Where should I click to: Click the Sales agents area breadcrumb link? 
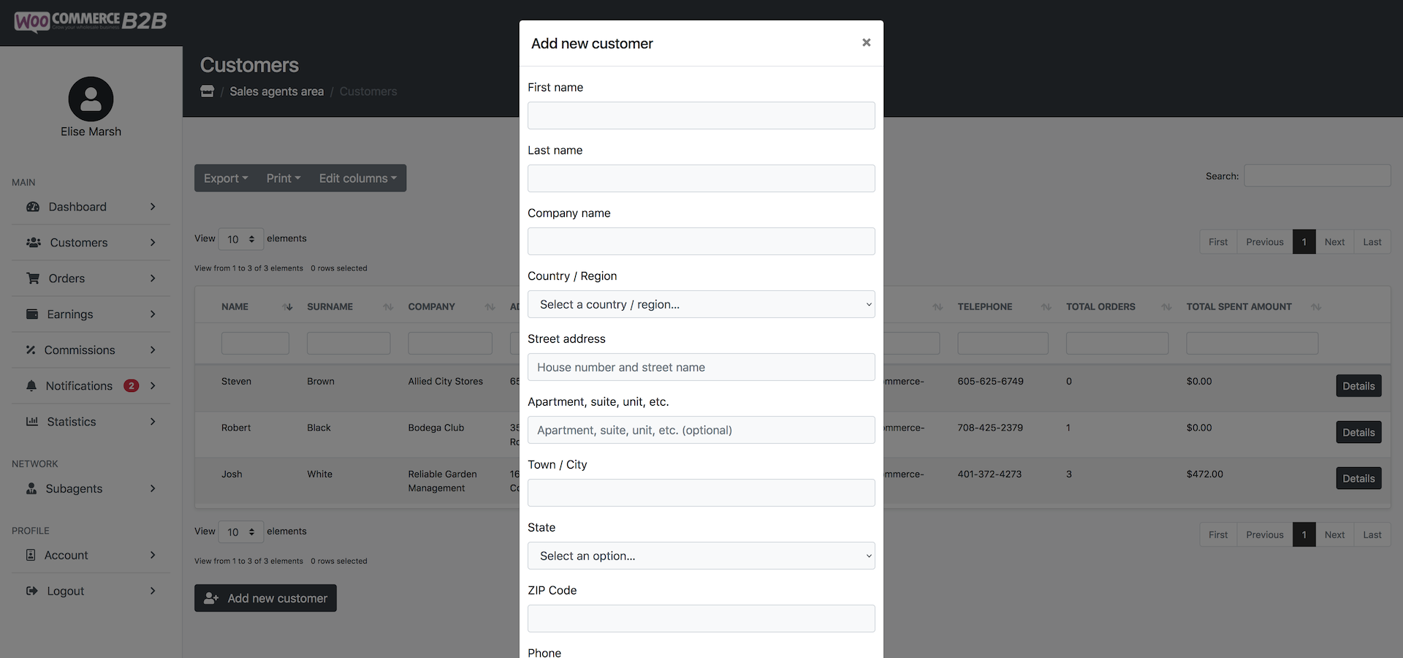tap(276, 91)
